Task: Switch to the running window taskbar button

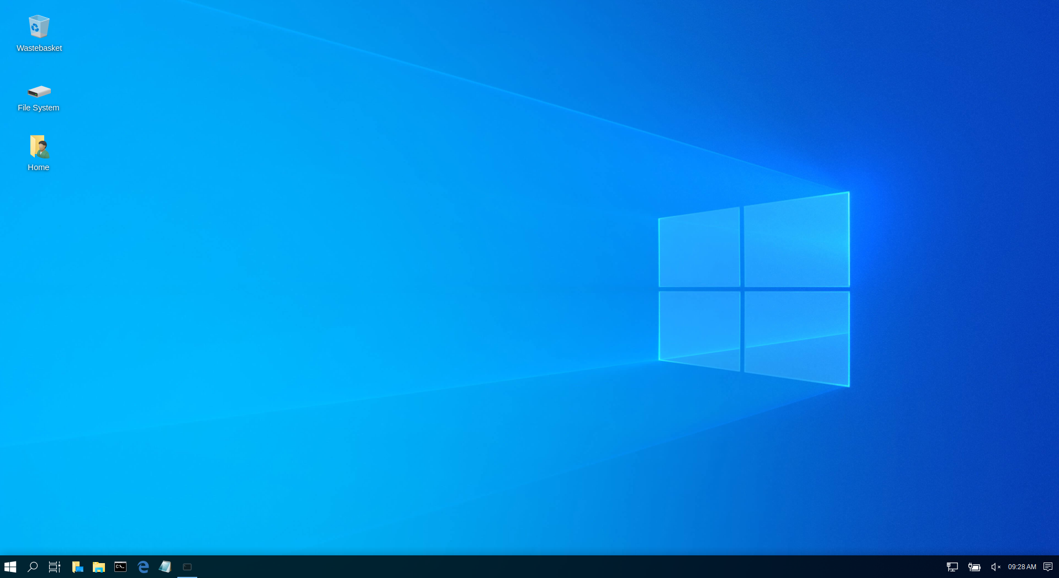Action: [x=187, y=567]
